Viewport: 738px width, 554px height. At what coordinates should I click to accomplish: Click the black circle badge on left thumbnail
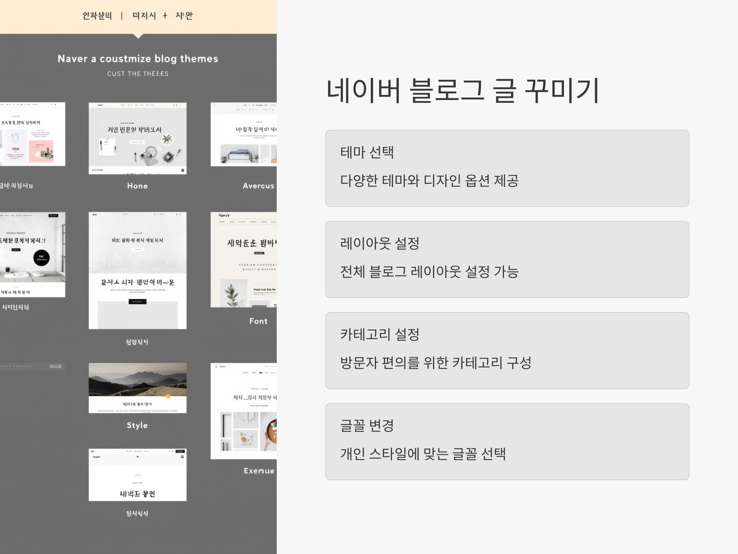[42, 258]
